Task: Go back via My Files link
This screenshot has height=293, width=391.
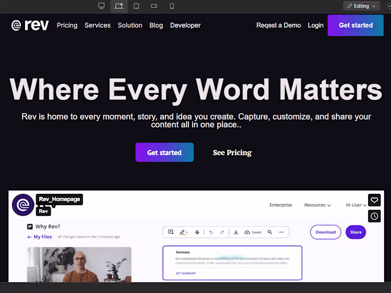Action: (x=40, y=237)
